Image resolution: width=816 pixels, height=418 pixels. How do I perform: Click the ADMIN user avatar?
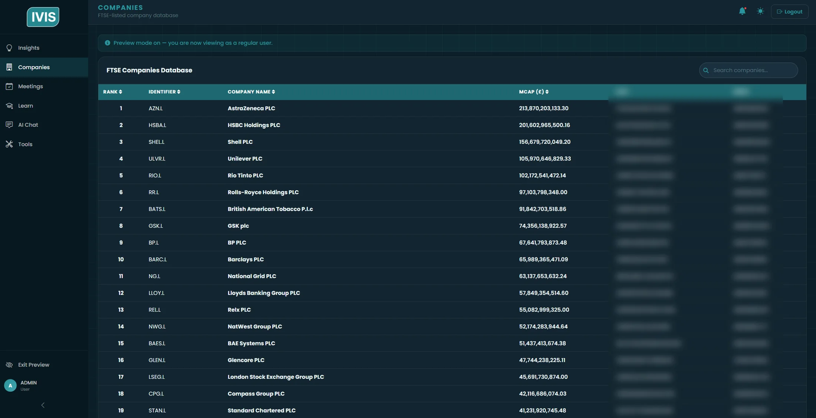tap(10, 385)
